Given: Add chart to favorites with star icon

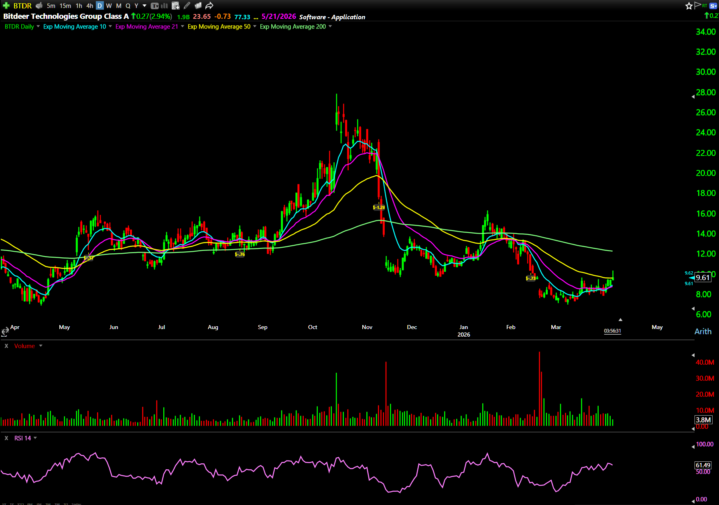Looking at the screenshot, I should tap(689, 6).
